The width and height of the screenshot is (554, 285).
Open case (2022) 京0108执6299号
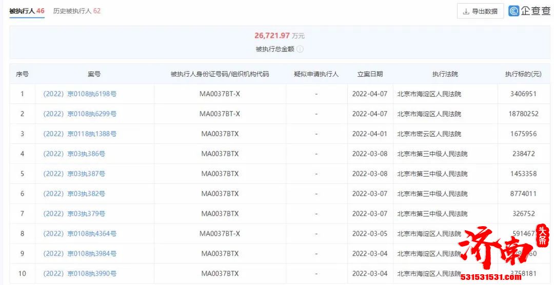tap(80, 114)
